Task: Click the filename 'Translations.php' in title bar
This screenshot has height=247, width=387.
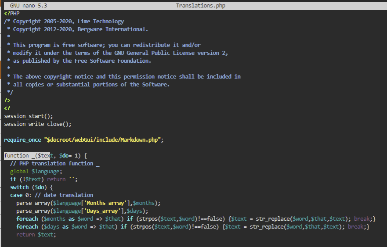Action: coord(200,6)
